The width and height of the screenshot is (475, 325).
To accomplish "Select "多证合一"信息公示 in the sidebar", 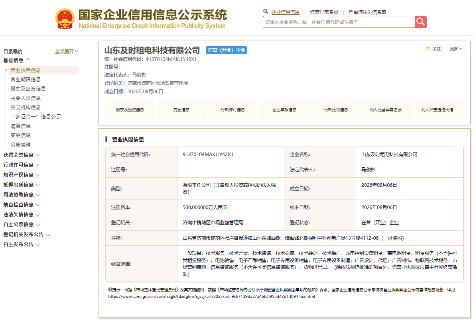I will [x=37, y=117].
